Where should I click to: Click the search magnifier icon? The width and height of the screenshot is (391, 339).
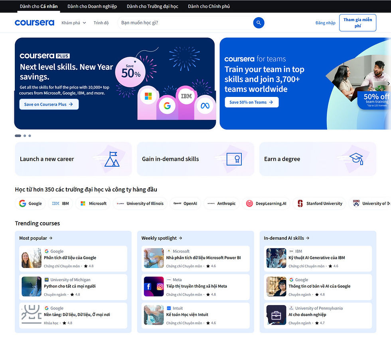pyautogui.click(x=259, y=23)
